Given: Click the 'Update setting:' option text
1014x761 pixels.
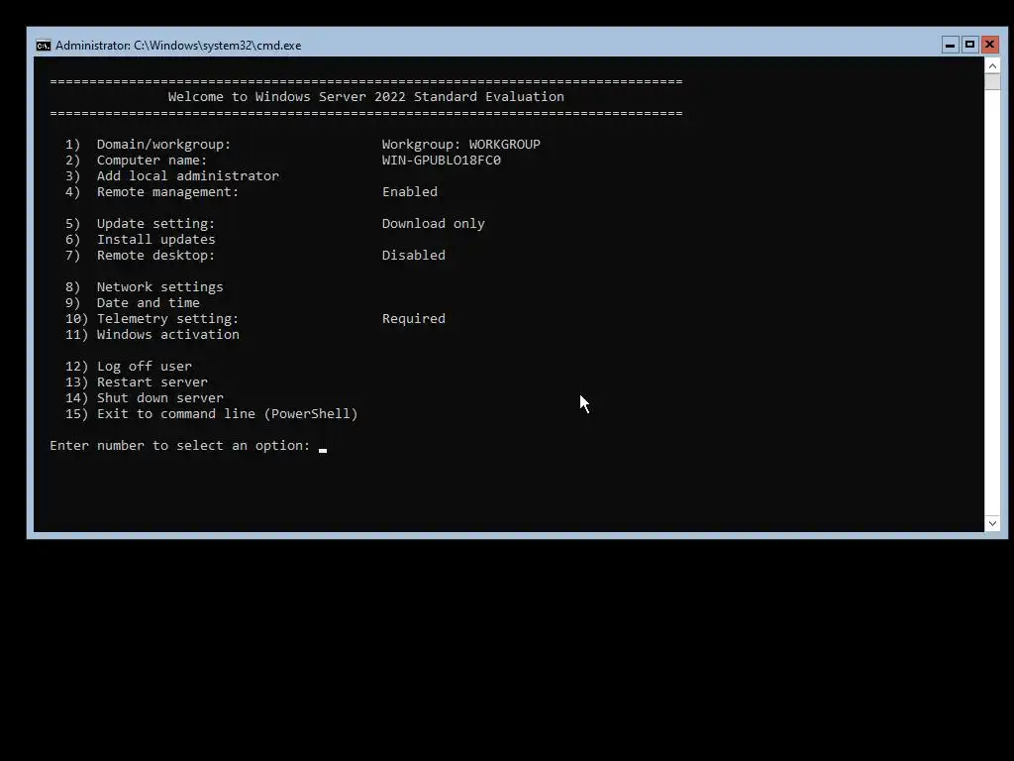Looking at the screenshot, I should (155, 223).
